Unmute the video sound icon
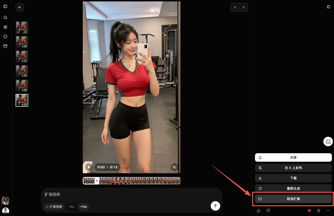Image resolution: width=334 pixels, height=216 pixels. [x=175, y=167]
